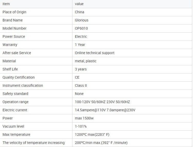
Task: Select 'The velocity of temperature increasing' label
Action: 34,143
